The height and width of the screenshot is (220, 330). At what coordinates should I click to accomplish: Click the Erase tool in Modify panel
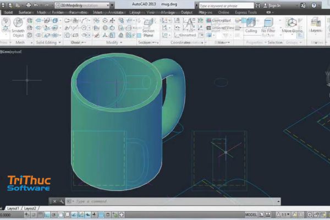point(96,35)
